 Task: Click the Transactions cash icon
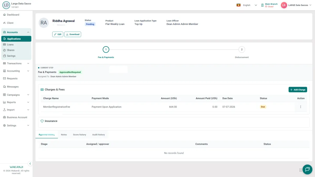pos(4,63)
